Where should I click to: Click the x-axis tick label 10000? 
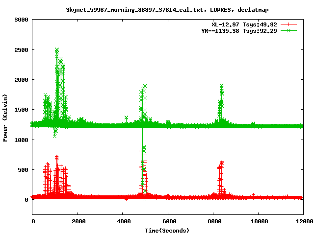(260, 221)
